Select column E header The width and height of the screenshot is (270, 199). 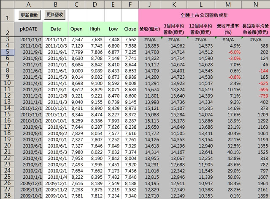tap(113, 4)
